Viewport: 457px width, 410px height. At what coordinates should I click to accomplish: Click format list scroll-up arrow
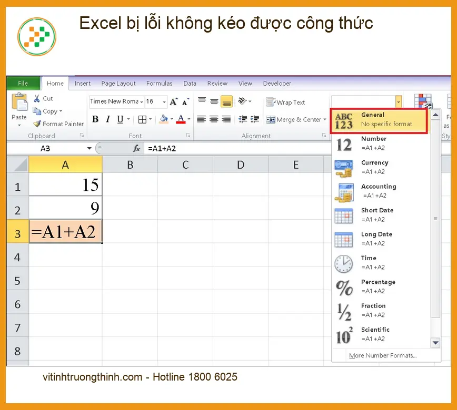click(x=435, y=115)
